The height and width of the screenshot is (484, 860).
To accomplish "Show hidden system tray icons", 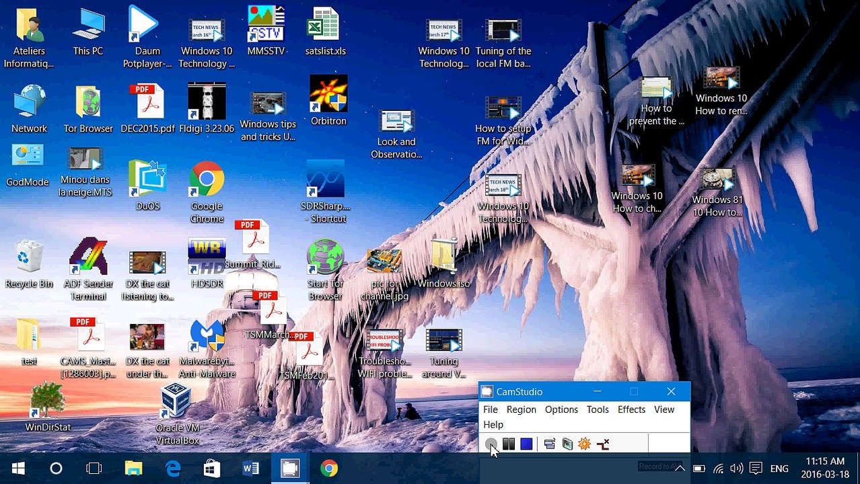I will tap(680, 469).
